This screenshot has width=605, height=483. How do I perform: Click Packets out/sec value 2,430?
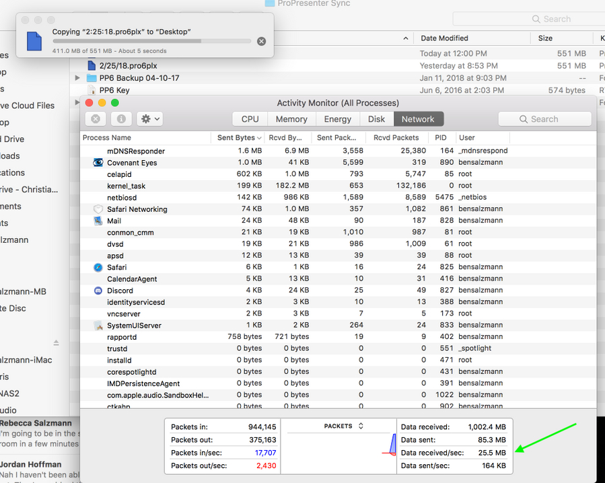tap(266, 466)
